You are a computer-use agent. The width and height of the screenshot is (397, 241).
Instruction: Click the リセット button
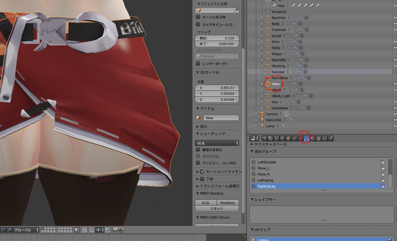[217, 209]
